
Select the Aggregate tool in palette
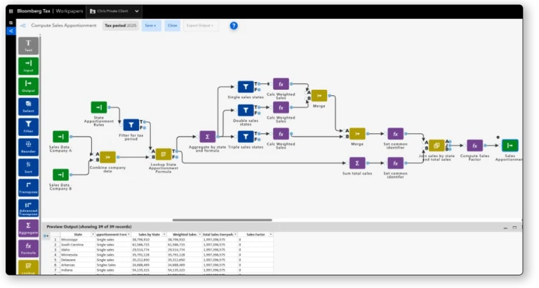(28, 228)
